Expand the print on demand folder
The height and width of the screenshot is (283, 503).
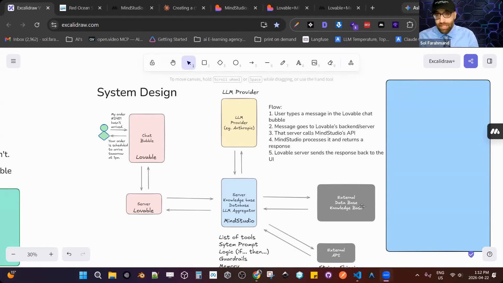pyautogui.click(x=275, y=39)
